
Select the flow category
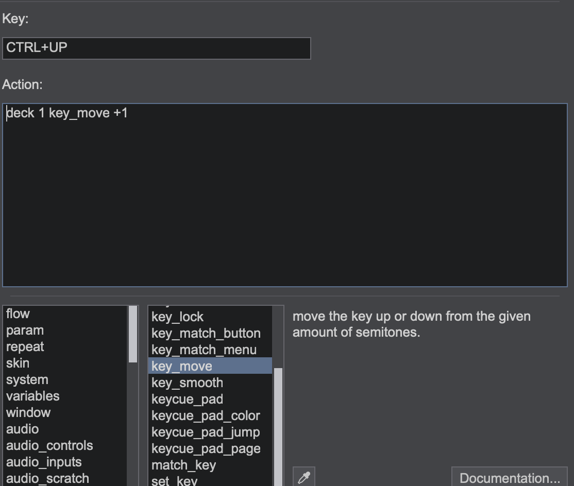pos(18,314)
